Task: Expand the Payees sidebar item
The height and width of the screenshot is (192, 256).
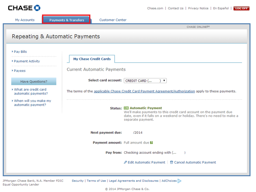Action: coord(19,71)
